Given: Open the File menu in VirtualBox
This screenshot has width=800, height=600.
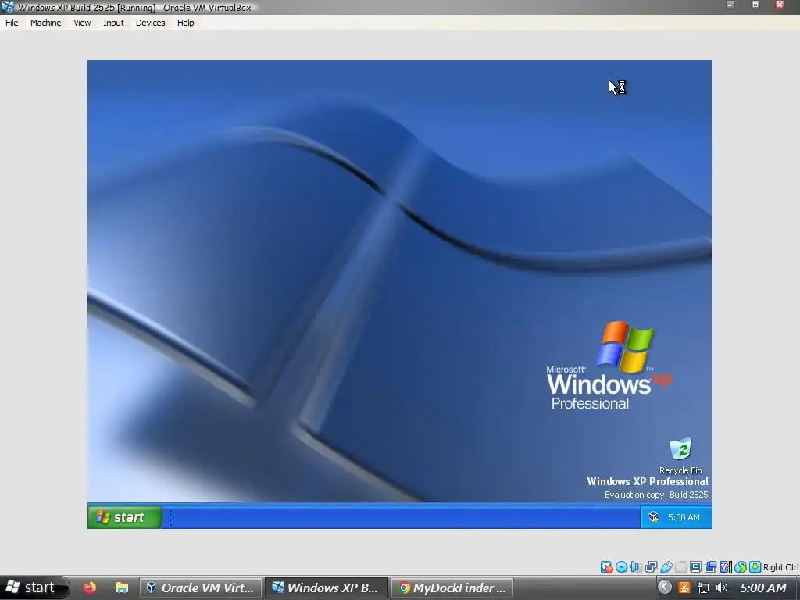Looking at the screenshot, I should [x=12, y=23].
